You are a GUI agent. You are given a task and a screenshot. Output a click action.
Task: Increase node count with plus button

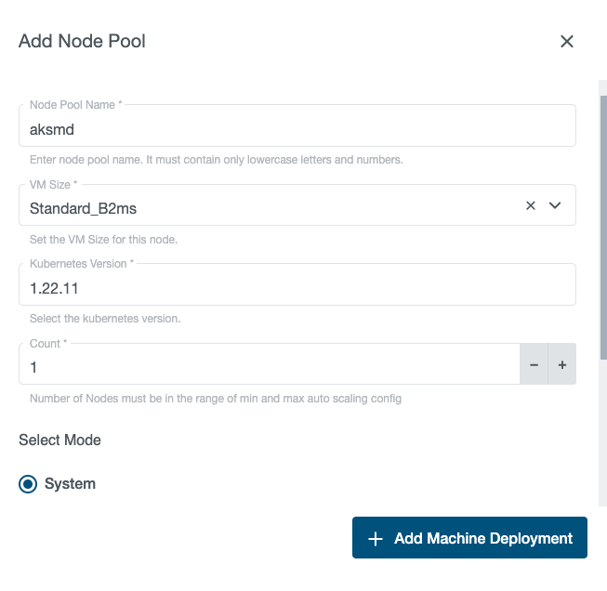(562, 366)
